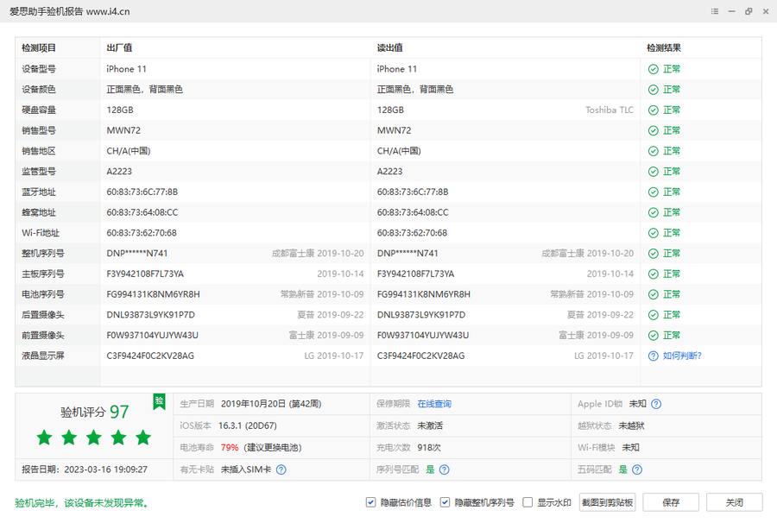Click the 截图到剪贴板 button

[x=608, y=502]
